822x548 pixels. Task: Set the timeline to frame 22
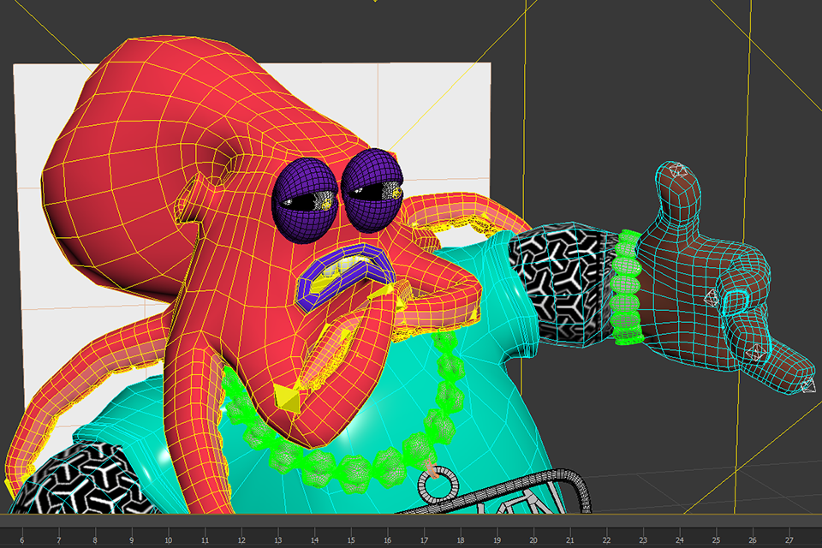606,539
